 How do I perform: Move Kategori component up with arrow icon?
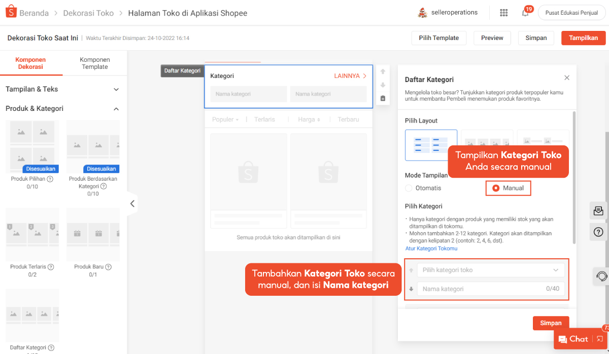[x=383, y=71]
